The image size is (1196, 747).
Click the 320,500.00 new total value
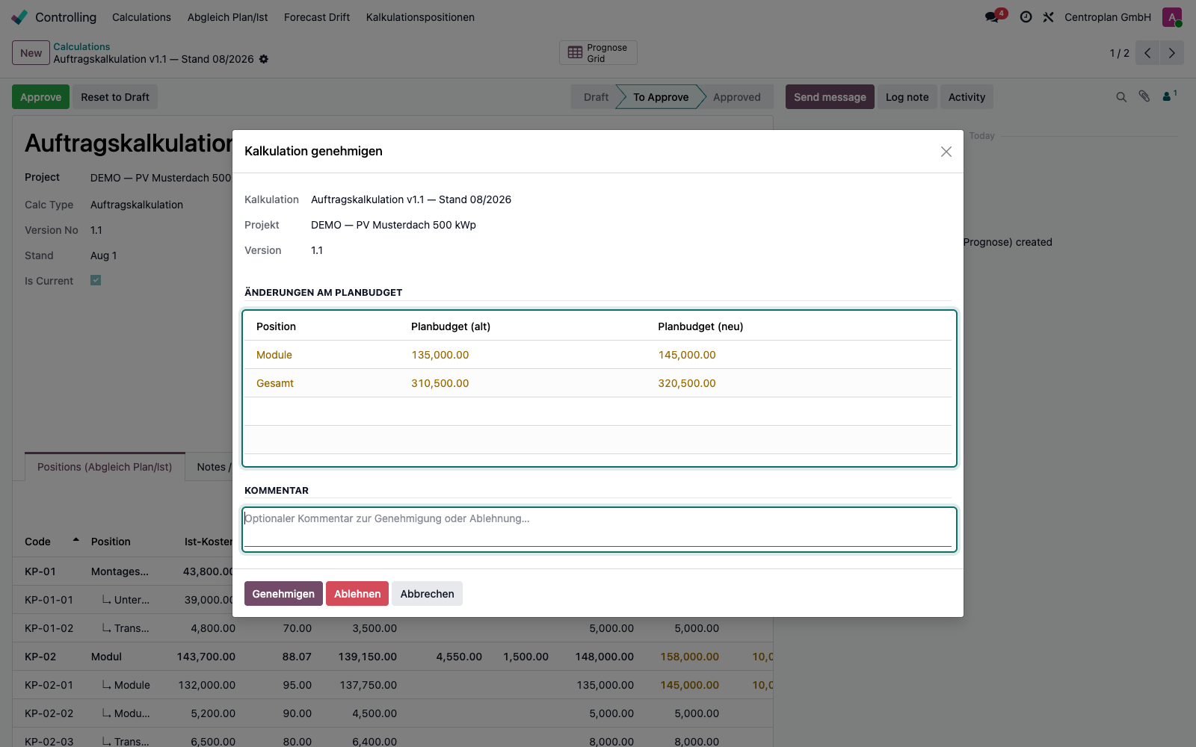click(687, 383)
